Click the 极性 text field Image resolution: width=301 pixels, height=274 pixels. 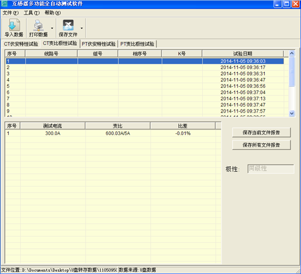pos(271,169)
